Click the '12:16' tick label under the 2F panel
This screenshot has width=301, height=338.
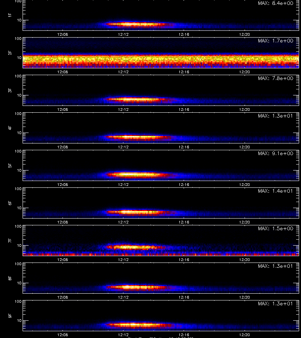tap(184, 72)
